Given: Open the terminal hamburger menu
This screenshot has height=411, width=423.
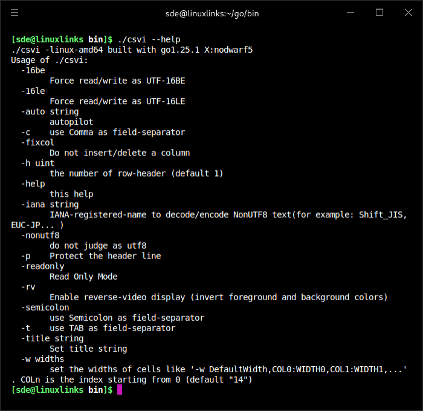Looking at the screenshot, I should pos(15,12).
